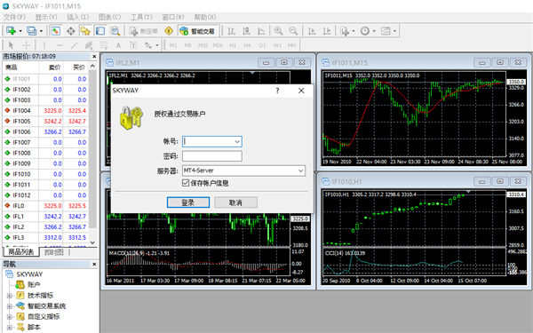The height and width of the screenshot is (333, 533).
Task: Select 账户 in the navigator tree
Action: 34,285
